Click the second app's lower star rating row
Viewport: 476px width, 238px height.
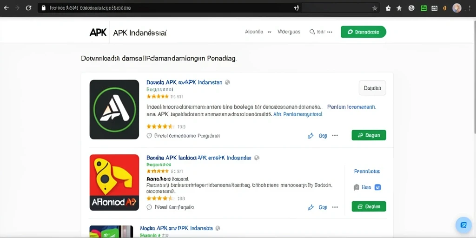160,198
